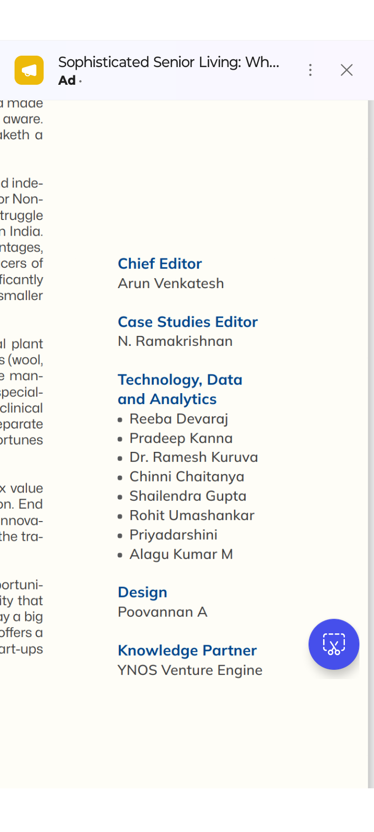Click the Chief Editor heading
Image resolution: width=374 pixels, height=832 pixels.
pos(159,264)
